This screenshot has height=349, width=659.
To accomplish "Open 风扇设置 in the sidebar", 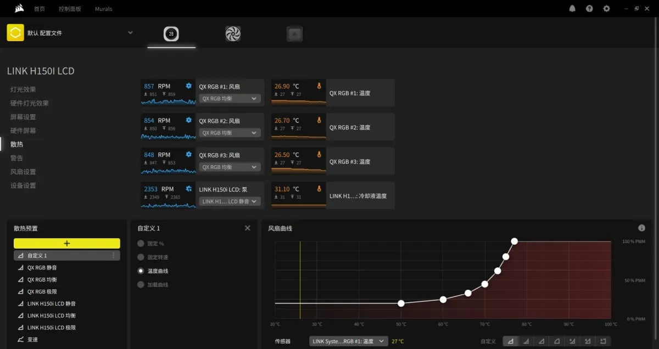I will tap(23, 172).
